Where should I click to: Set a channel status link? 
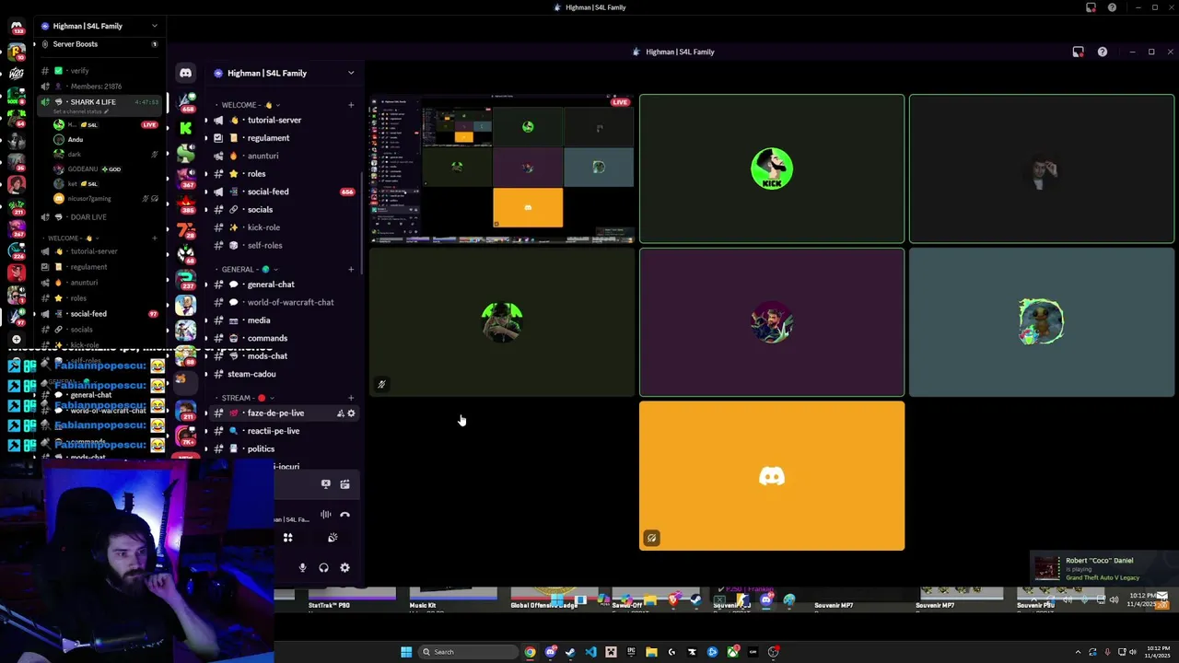[81, 111]
